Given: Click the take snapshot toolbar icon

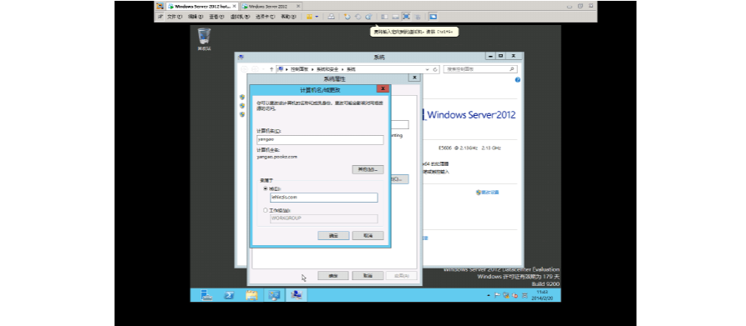Looking at the screenshot, I should click(x=348, y=17).
